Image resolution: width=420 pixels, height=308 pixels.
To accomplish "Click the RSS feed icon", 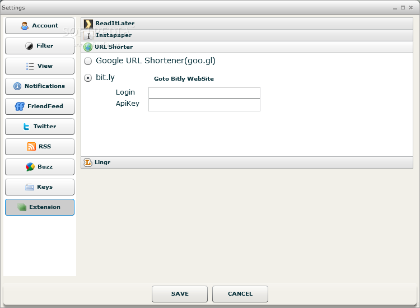I will click(31, 147).
